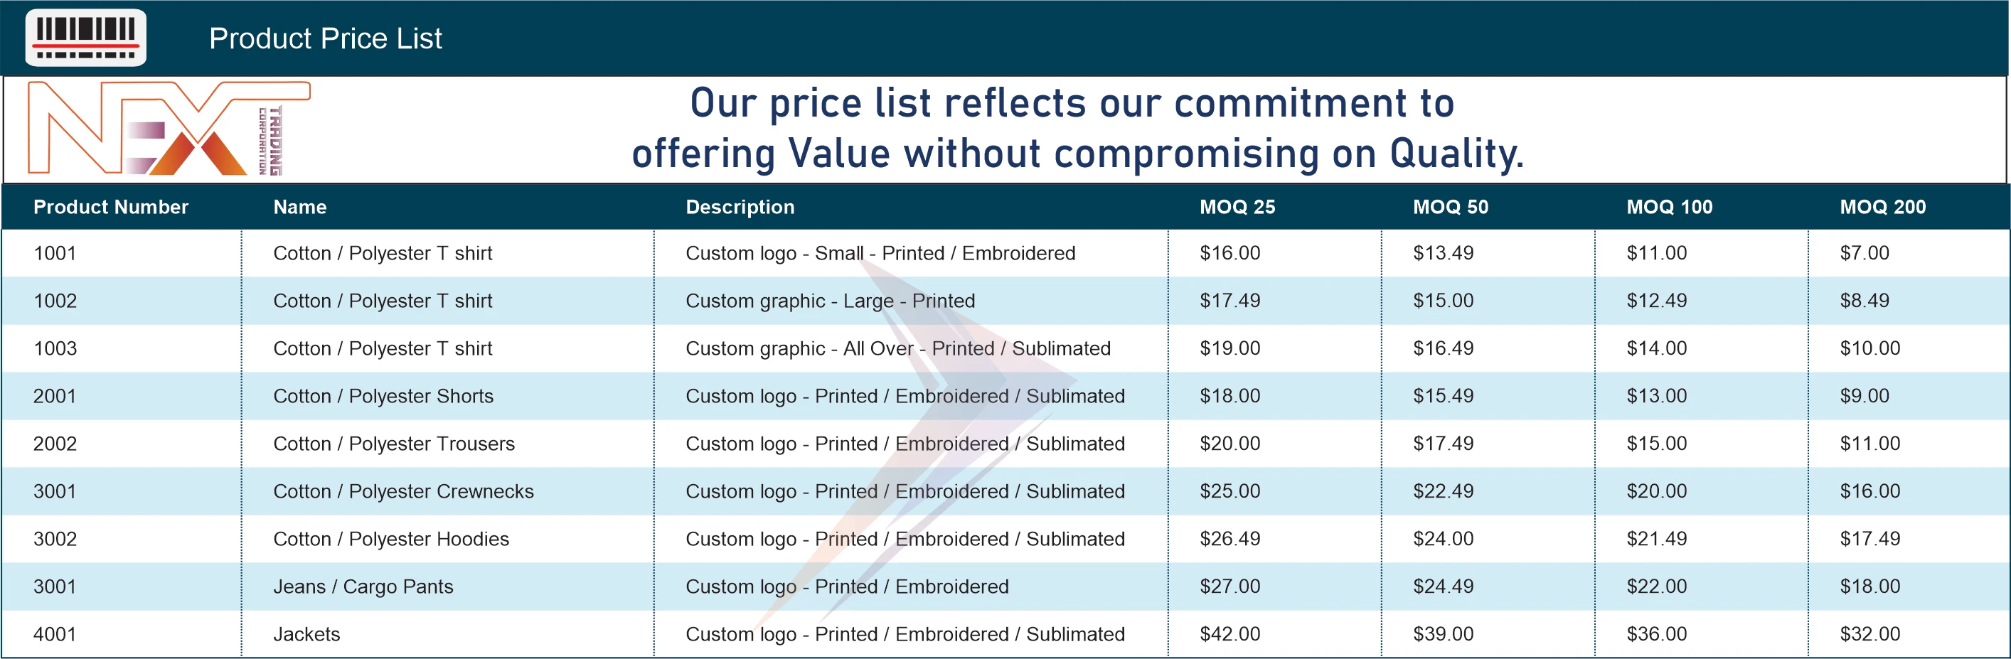This screenshot has width=2011, height=659.
Task: Click the NEXT Trading Corporation logo
Action: (x=169, y=128)
